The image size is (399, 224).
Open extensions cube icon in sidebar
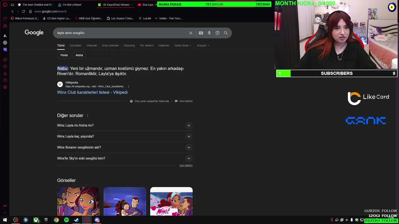pos(5,80)
